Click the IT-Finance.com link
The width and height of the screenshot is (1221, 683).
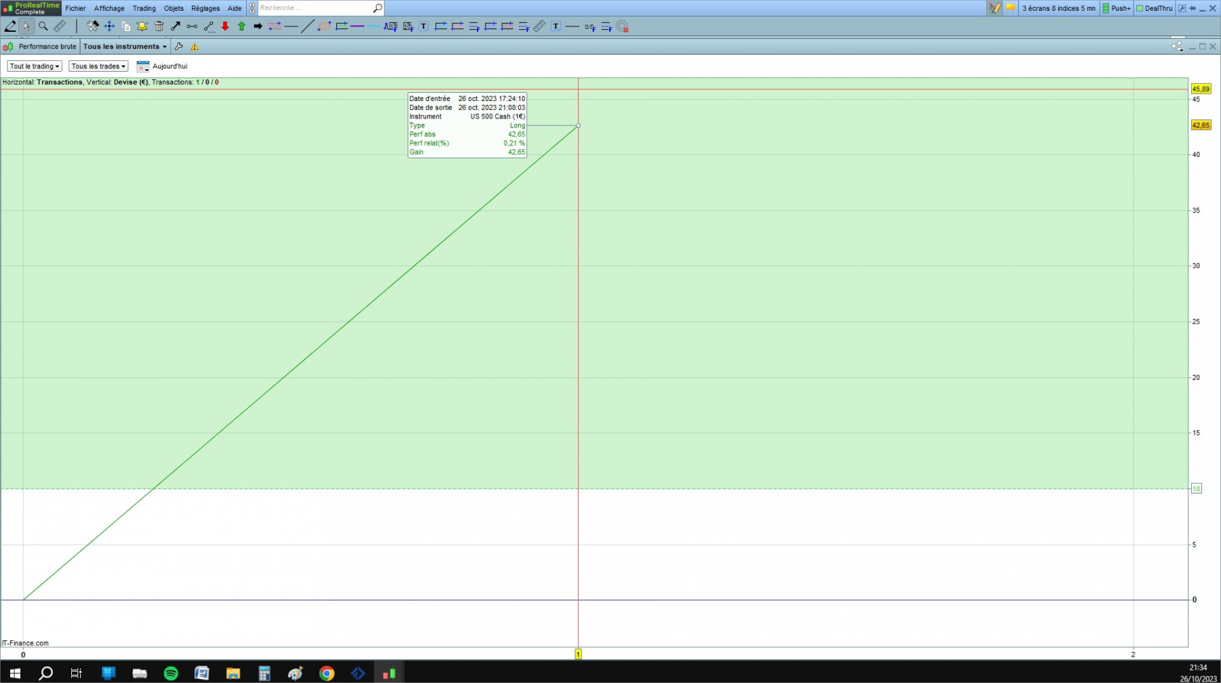coord(25,644)
